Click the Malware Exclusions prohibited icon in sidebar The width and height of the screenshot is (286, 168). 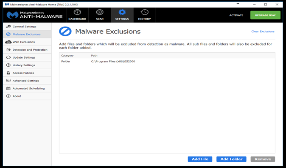8,34
